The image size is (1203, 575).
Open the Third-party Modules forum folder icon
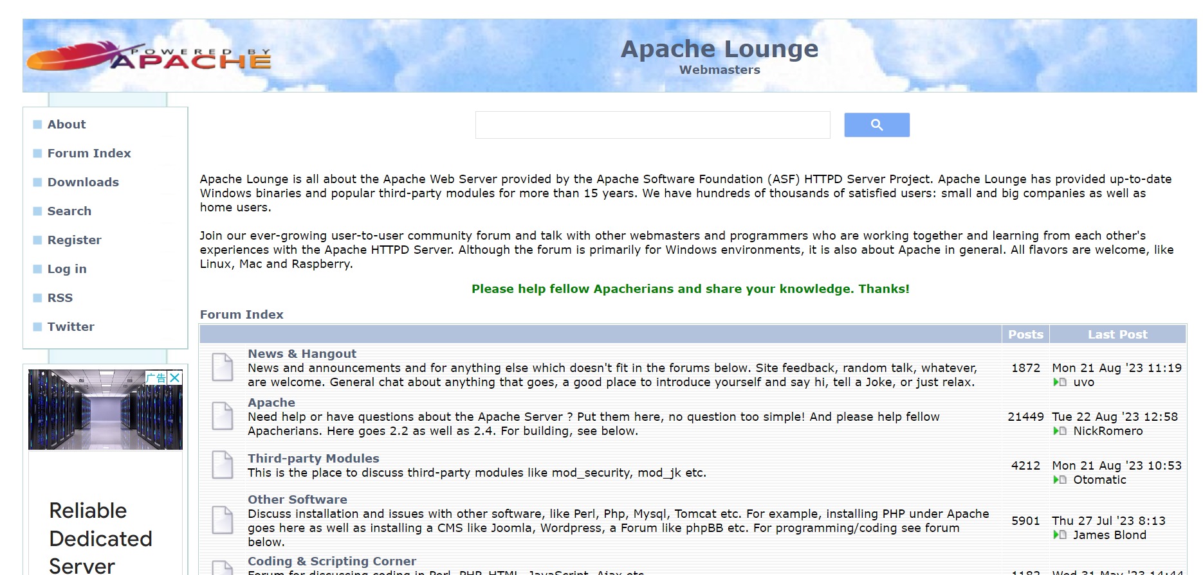(223, 465)
